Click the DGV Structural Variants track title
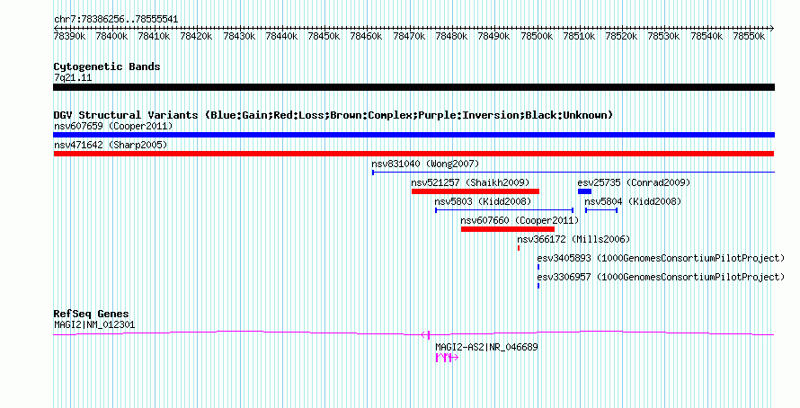The height and width of the screenshot is (408, 800). pos(333,115)
